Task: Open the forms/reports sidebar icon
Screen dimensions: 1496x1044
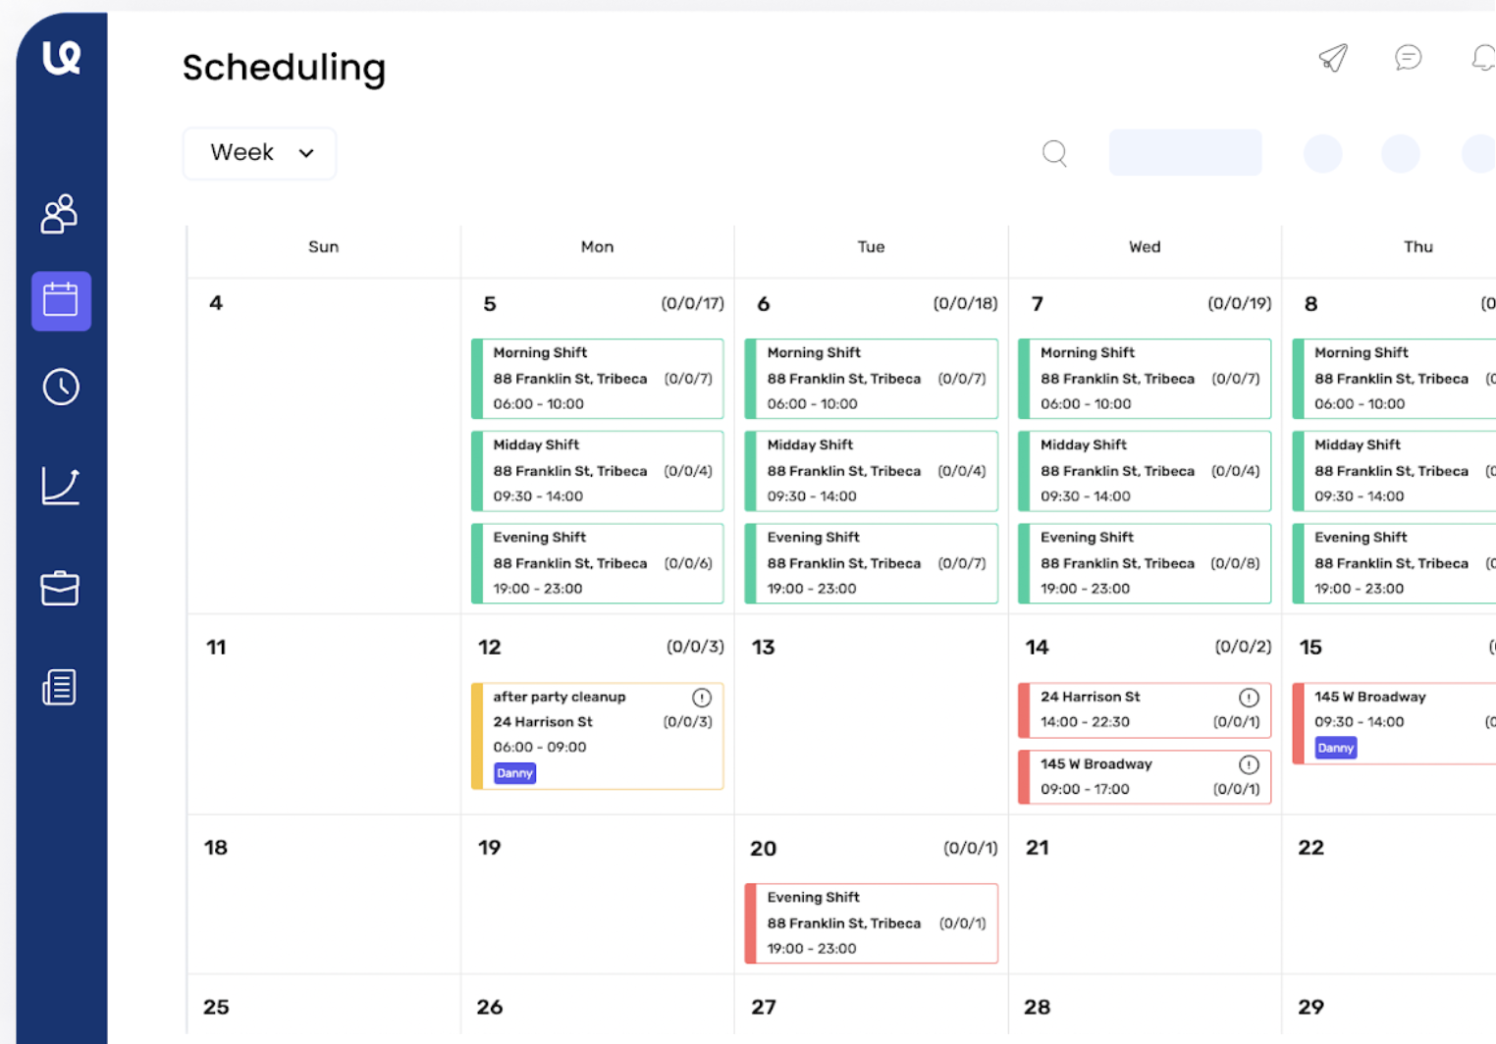Action: [59, 687]
